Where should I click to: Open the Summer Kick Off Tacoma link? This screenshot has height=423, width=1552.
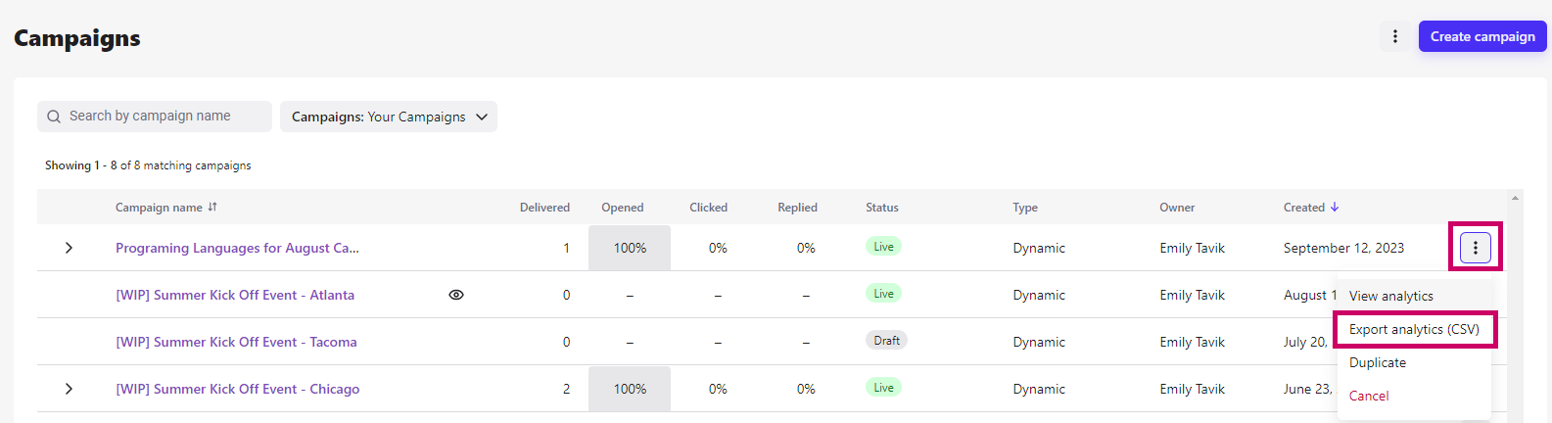(236, 342)
